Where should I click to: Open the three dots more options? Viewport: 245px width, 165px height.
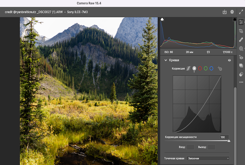tap(241, 82)
